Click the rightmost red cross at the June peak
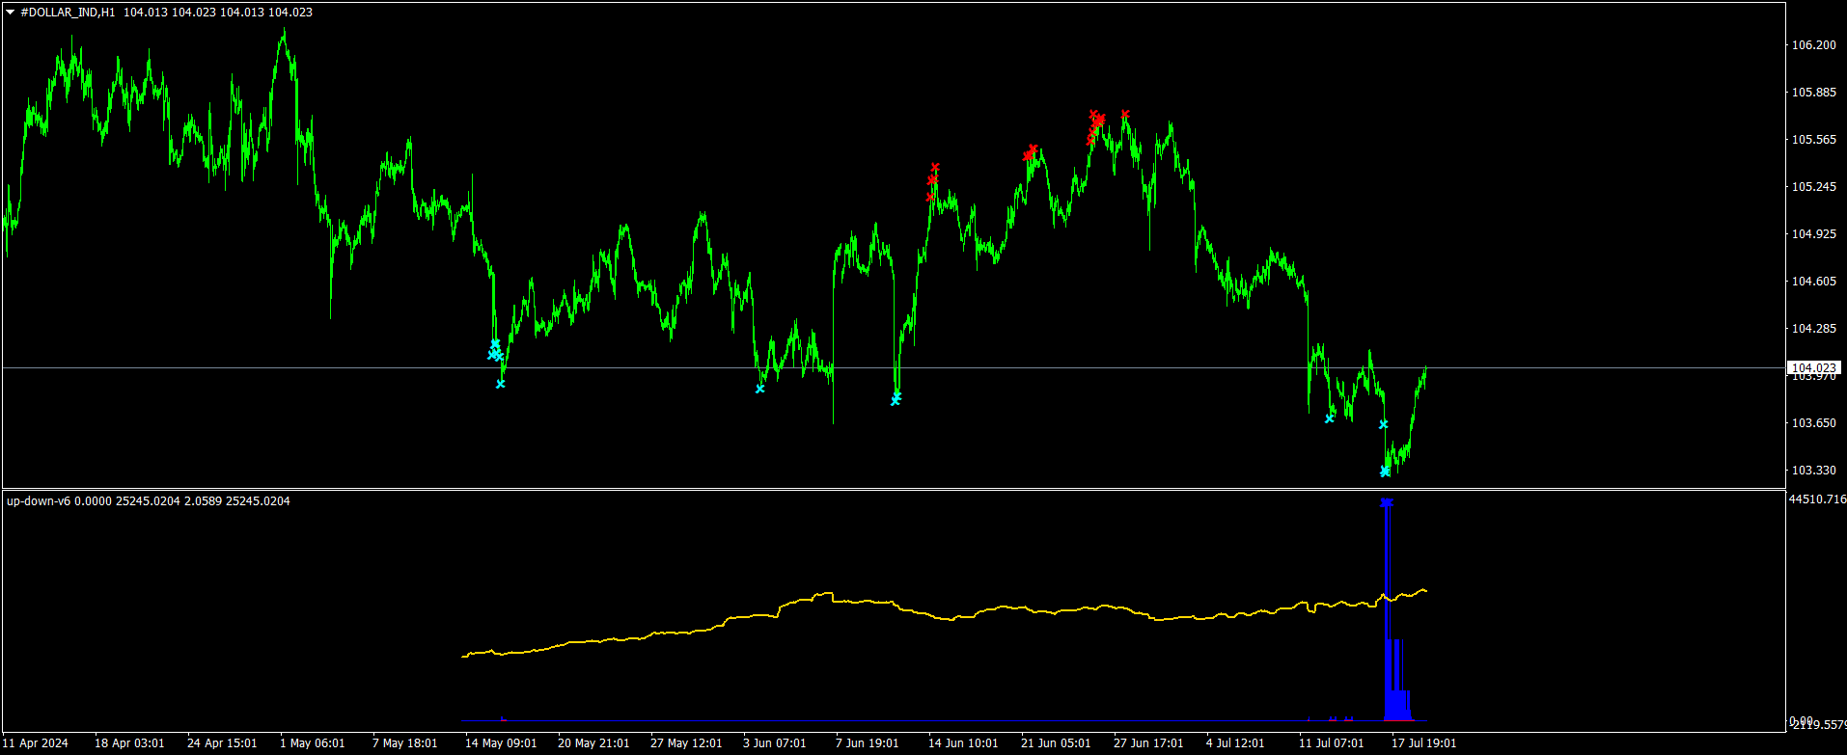Screen dimensions: 1847x755 pyautogui.click(x=1125, y=114)
